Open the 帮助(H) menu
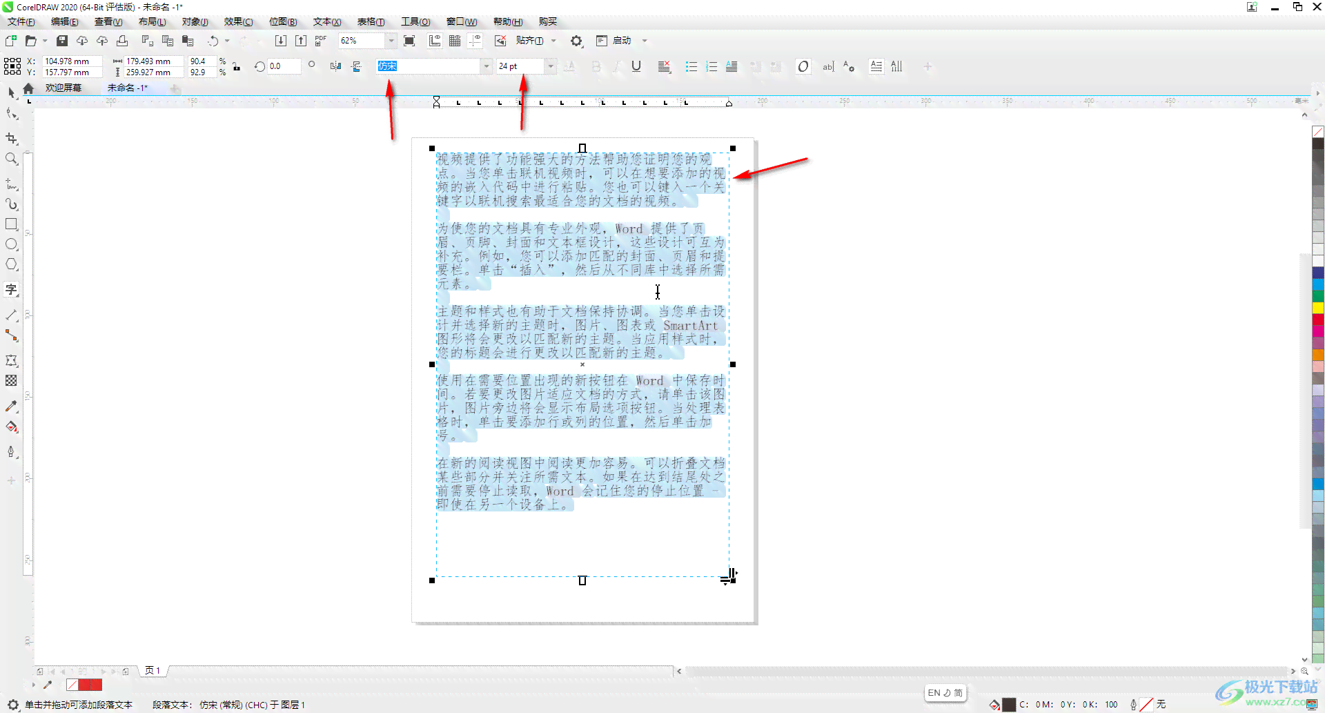Screen dimensions: 1325x713 tap(508, 21)
